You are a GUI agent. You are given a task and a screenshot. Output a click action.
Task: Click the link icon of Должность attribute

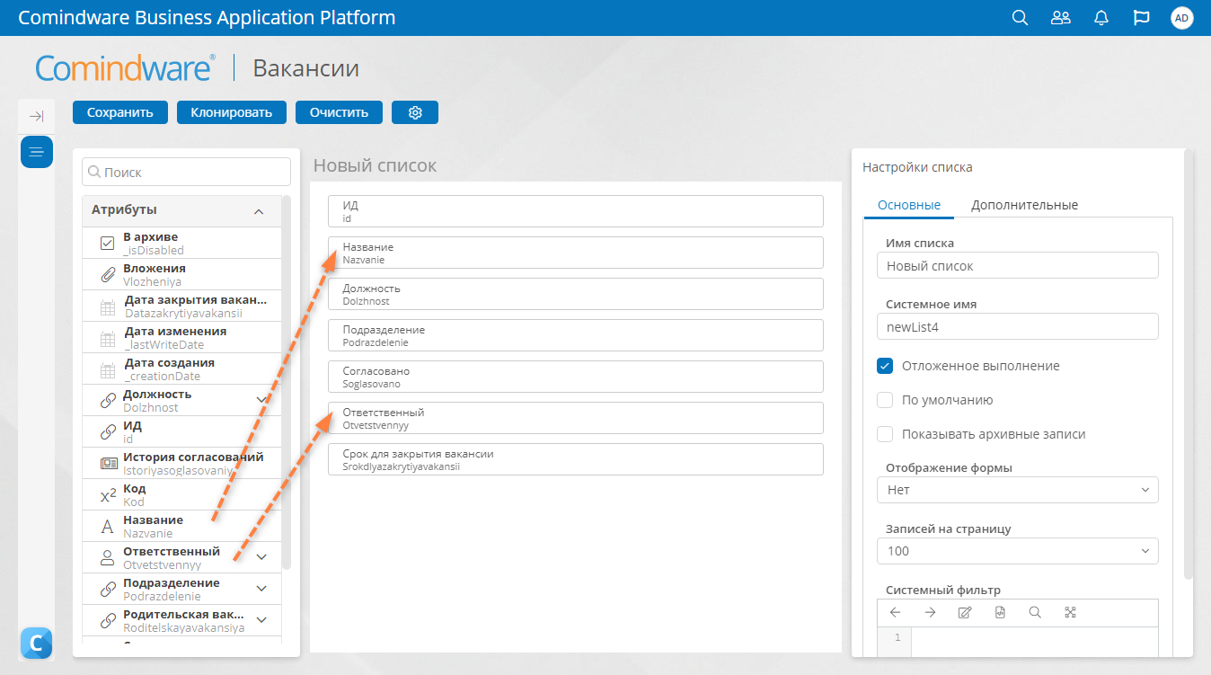pyautogui.click(x=107, y=401)
